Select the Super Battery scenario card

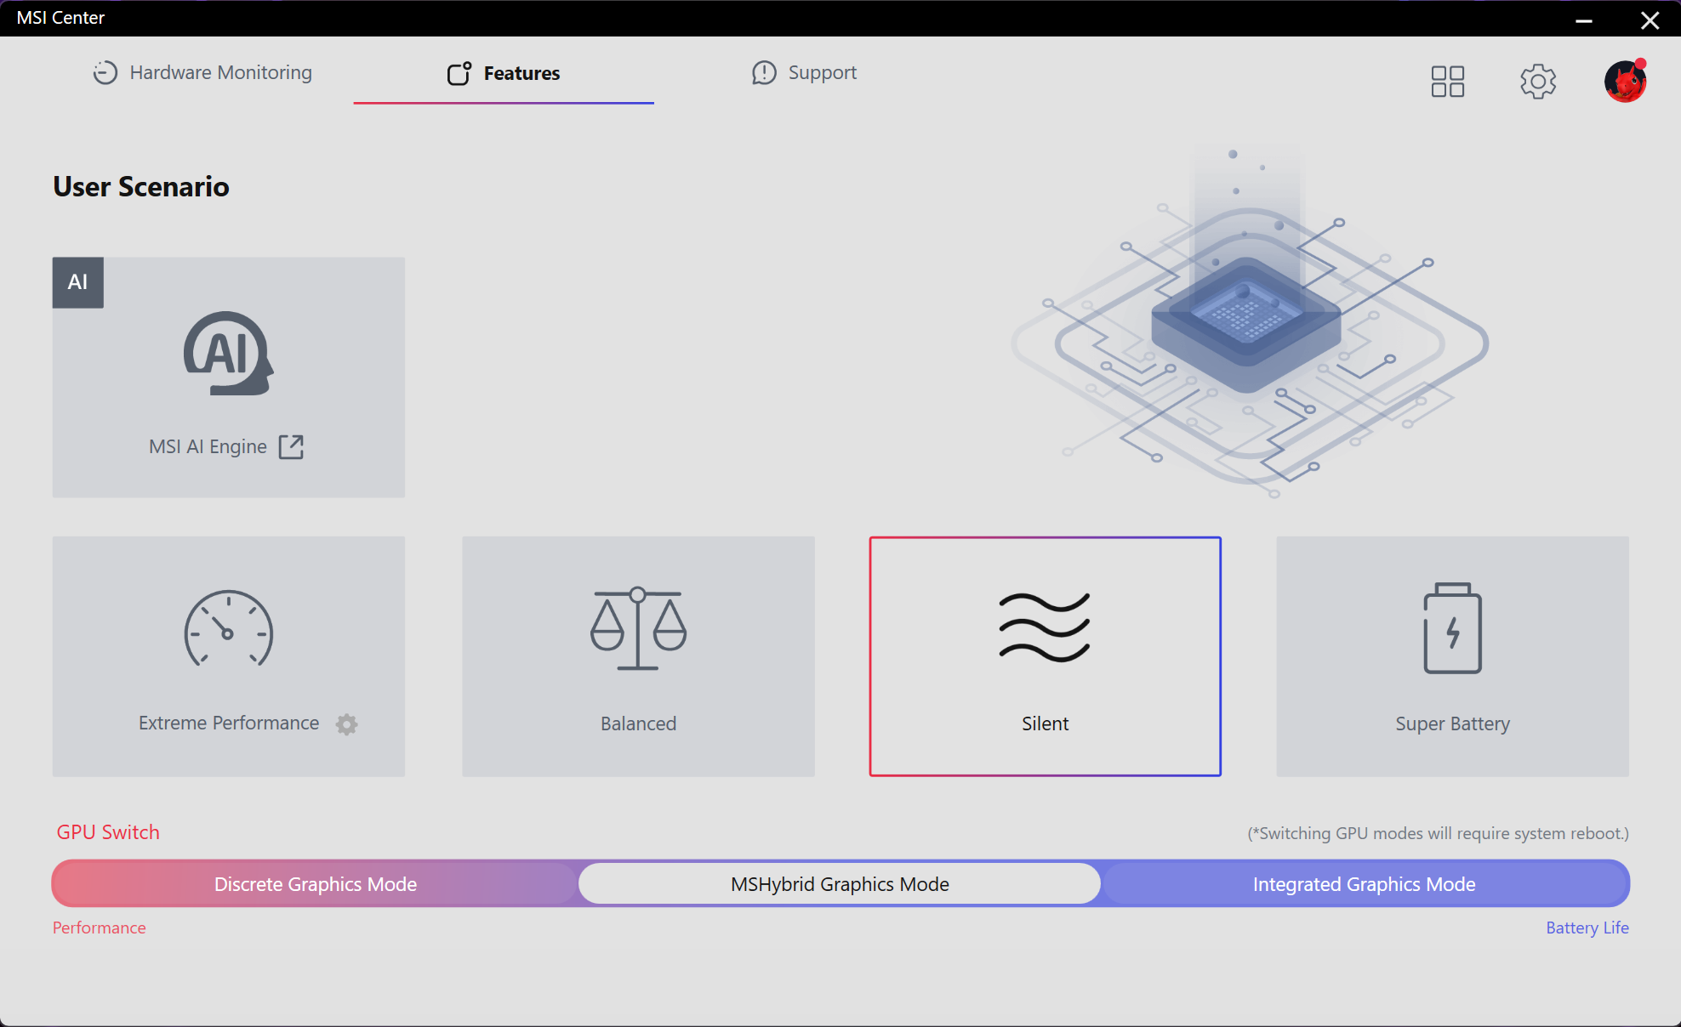point(1452,656)
